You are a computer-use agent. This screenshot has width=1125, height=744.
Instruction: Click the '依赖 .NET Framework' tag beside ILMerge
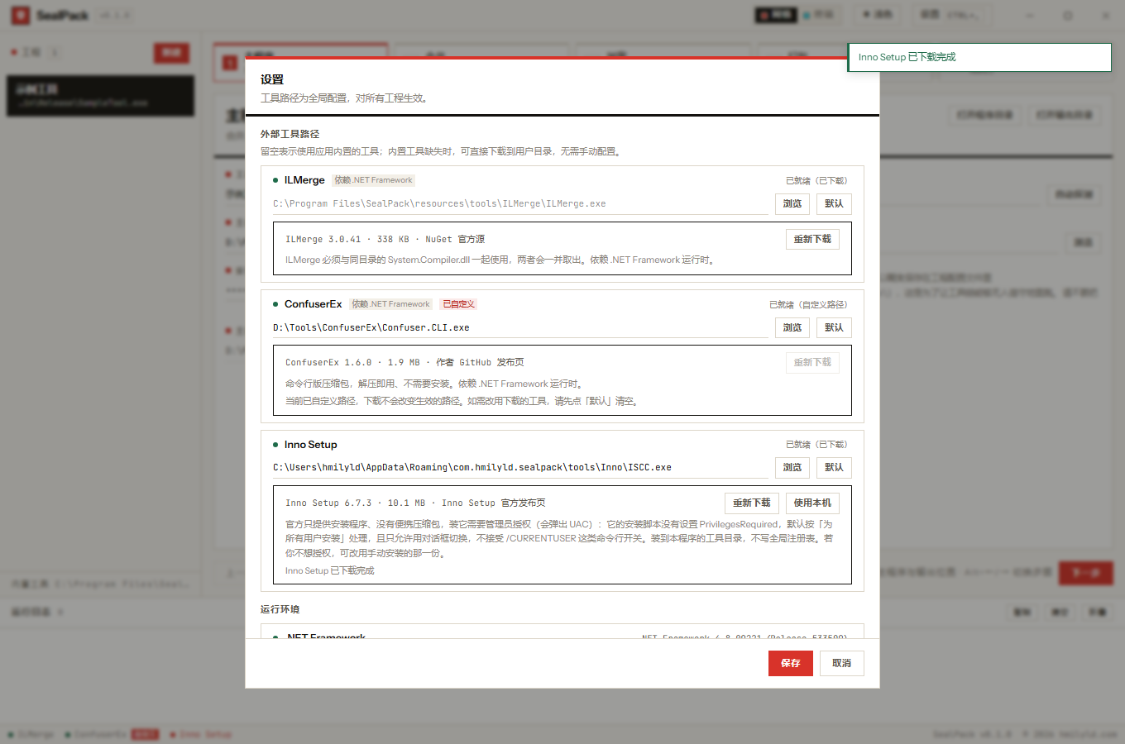pyautogui.click(x=373, y=180)
